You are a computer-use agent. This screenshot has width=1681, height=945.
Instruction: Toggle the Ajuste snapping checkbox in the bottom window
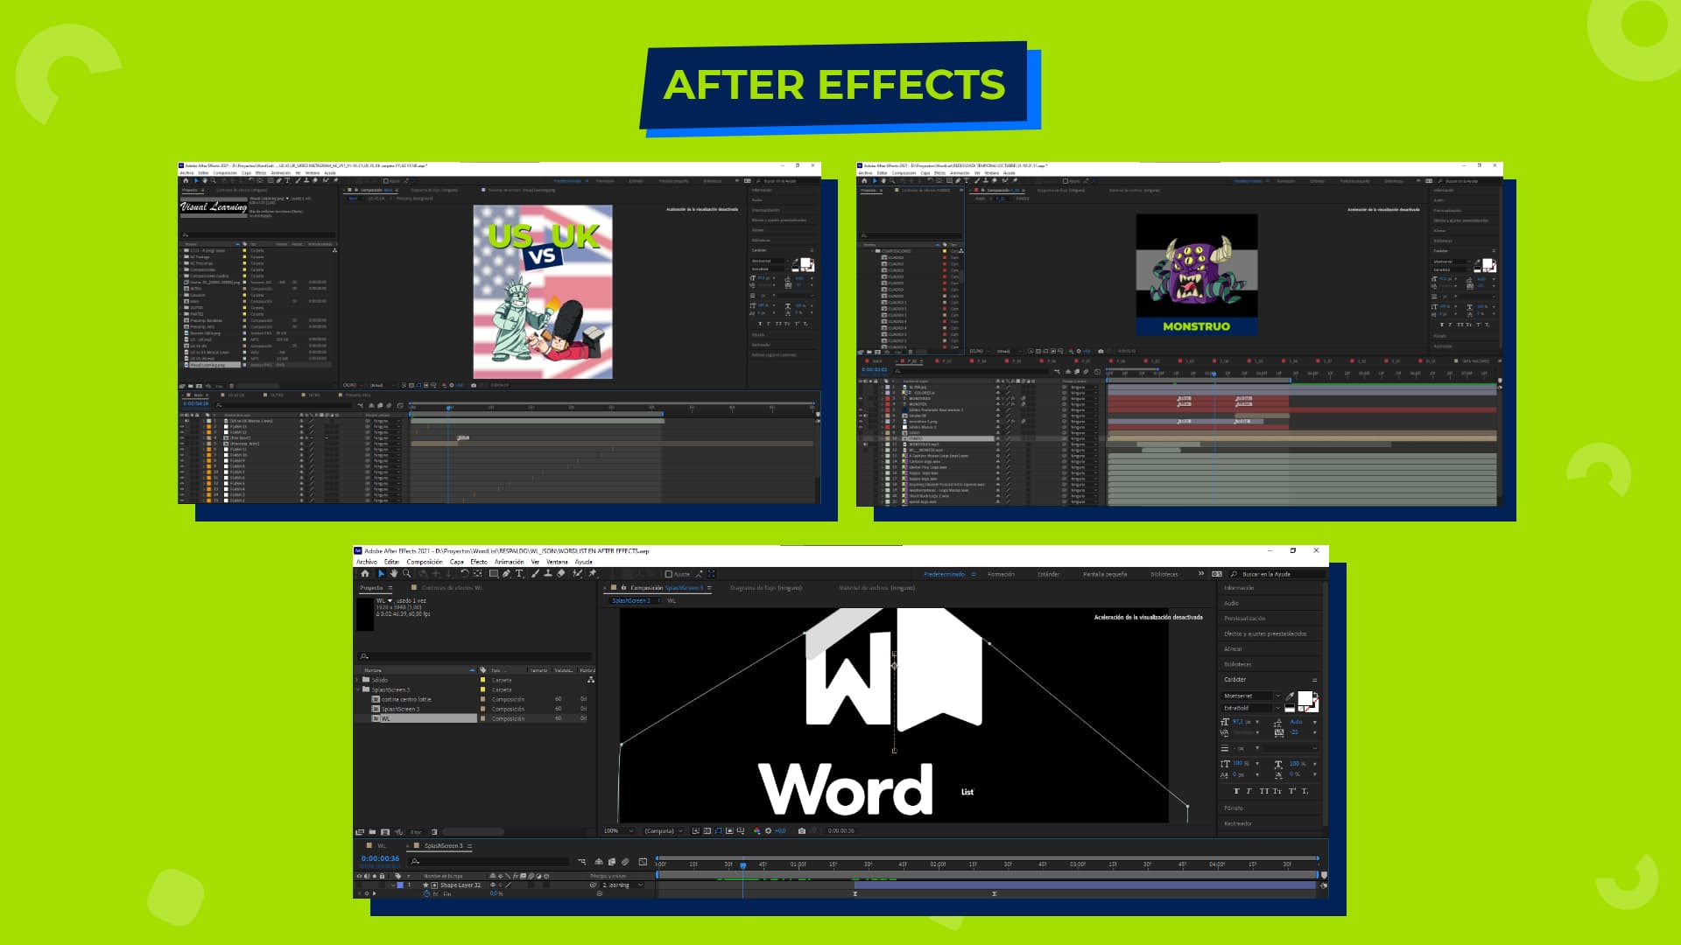669,574
